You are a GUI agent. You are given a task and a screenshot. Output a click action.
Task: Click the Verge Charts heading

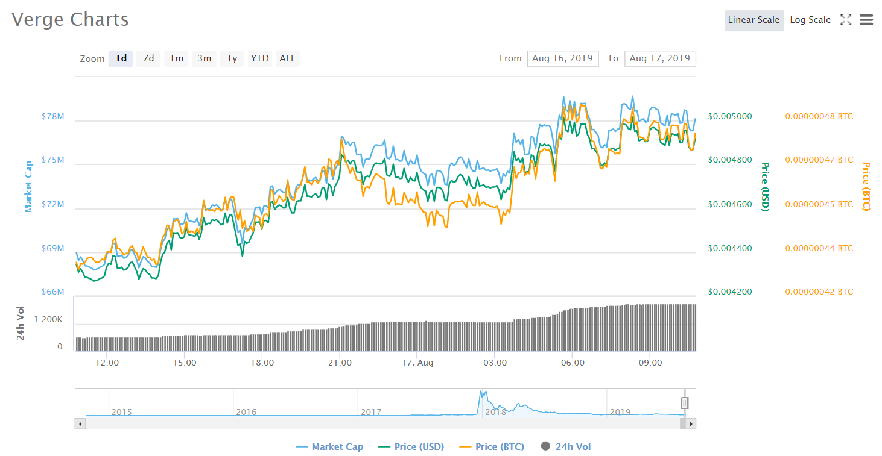70,19
